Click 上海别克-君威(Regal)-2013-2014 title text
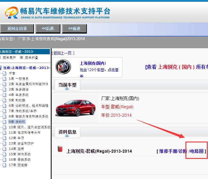The width and height of the screenshot is (208, 179). (99, 151)
